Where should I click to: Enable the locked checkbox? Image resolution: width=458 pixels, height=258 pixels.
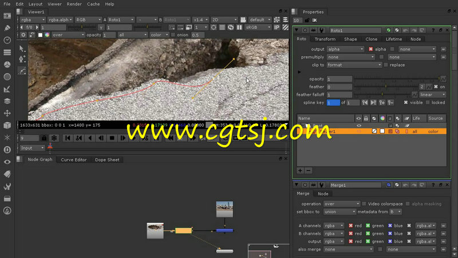click(428, 103)
